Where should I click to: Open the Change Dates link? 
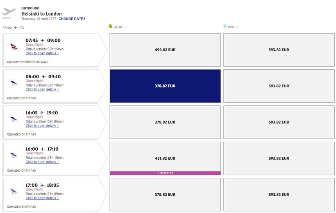[x=72, y=19]
